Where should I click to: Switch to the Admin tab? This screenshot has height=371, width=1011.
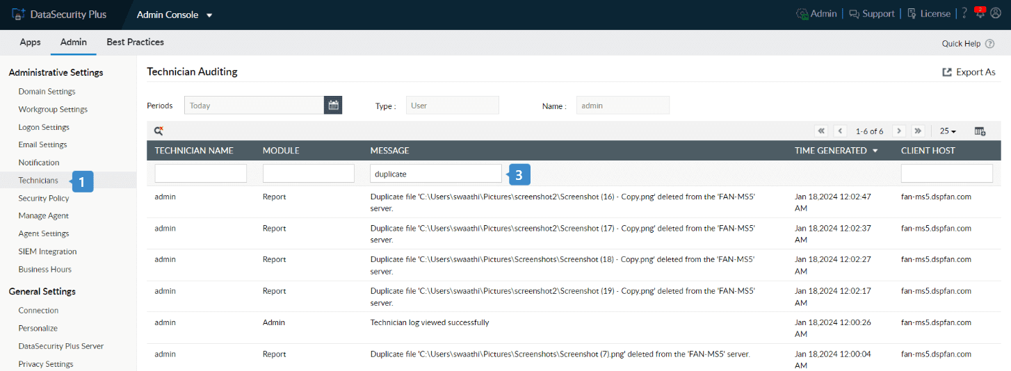click(x=74, y=42)
